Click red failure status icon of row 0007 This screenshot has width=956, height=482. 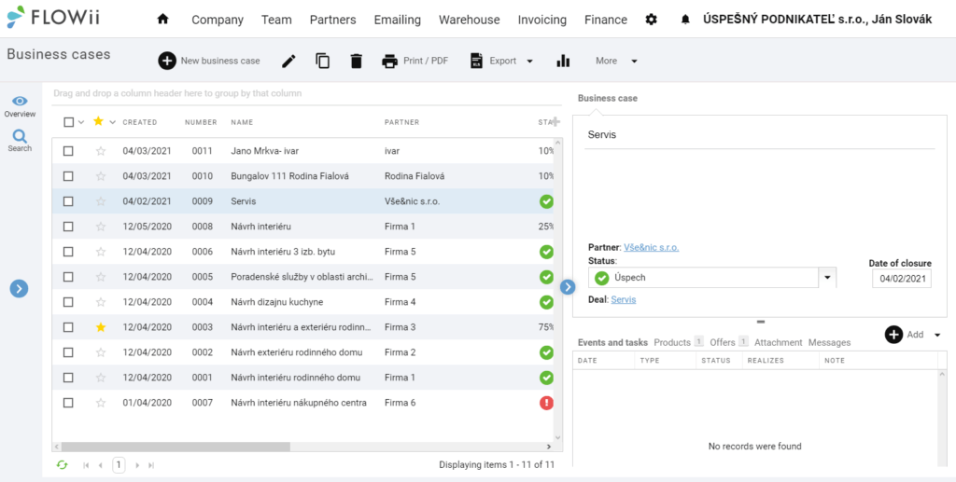click(546, 403)
